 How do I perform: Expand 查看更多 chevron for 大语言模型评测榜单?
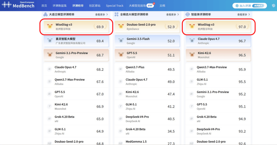(107, 14)
